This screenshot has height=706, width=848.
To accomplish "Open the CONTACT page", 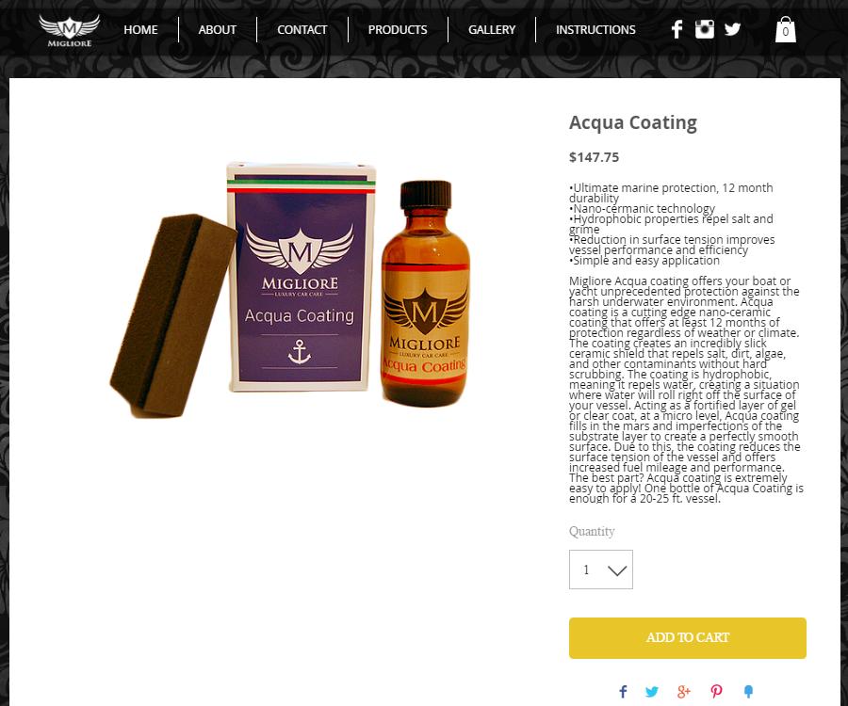I will coord(302,30).
